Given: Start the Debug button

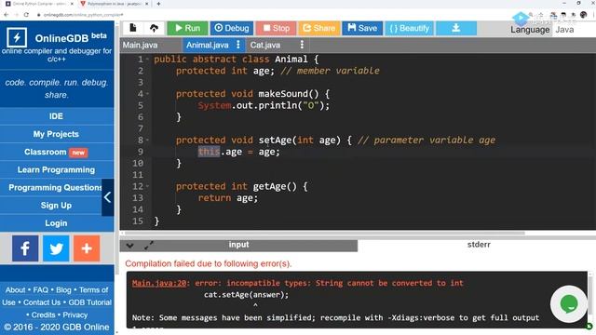Looking at the screenshot, I should 232,28.
